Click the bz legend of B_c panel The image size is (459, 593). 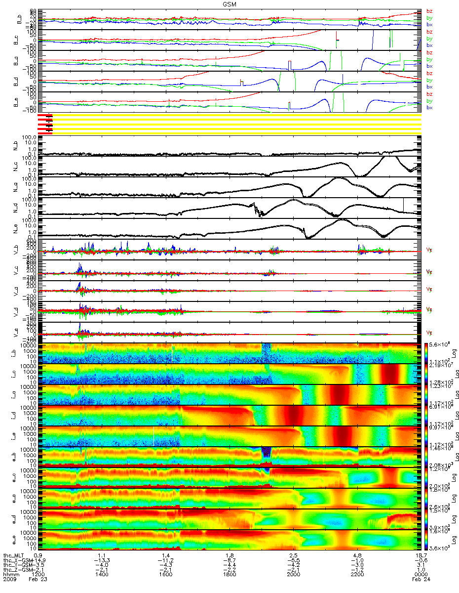point(429,32)
